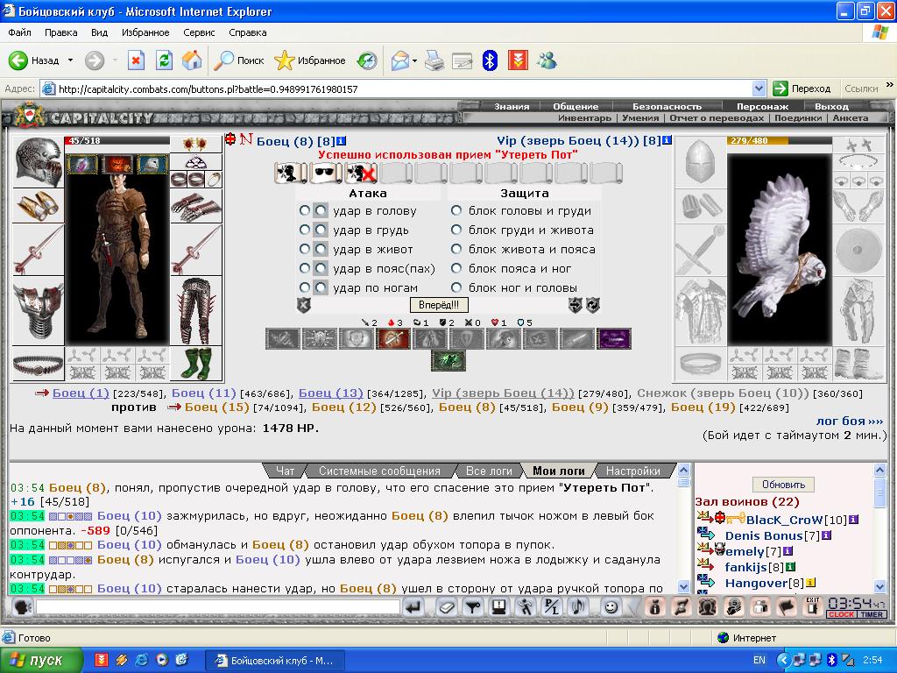The height and width of the screenshot is (673, 897).
Task: Click the sound icon in chat toolbar
Action: pyautogui.click(x=580, y=607)
